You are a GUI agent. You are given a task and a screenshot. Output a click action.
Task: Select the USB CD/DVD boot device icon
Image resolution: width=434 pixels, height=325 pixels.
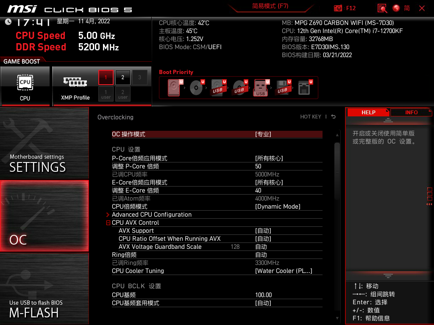240,88
